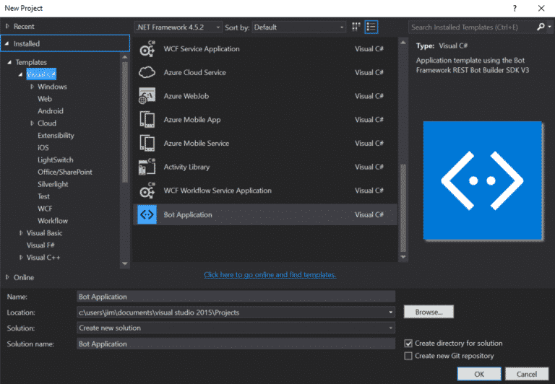
Task: Toggle Create directory for solution checkbox
Action: 408,344
